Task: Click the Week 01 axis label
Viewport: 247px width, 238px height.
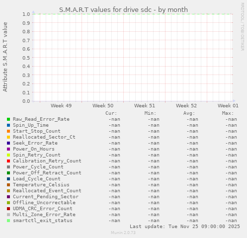Action: 228,106
